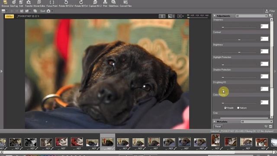Screen dimensions: 277x156
Task: Select the Nature radio button
Action: pos(238,108)
